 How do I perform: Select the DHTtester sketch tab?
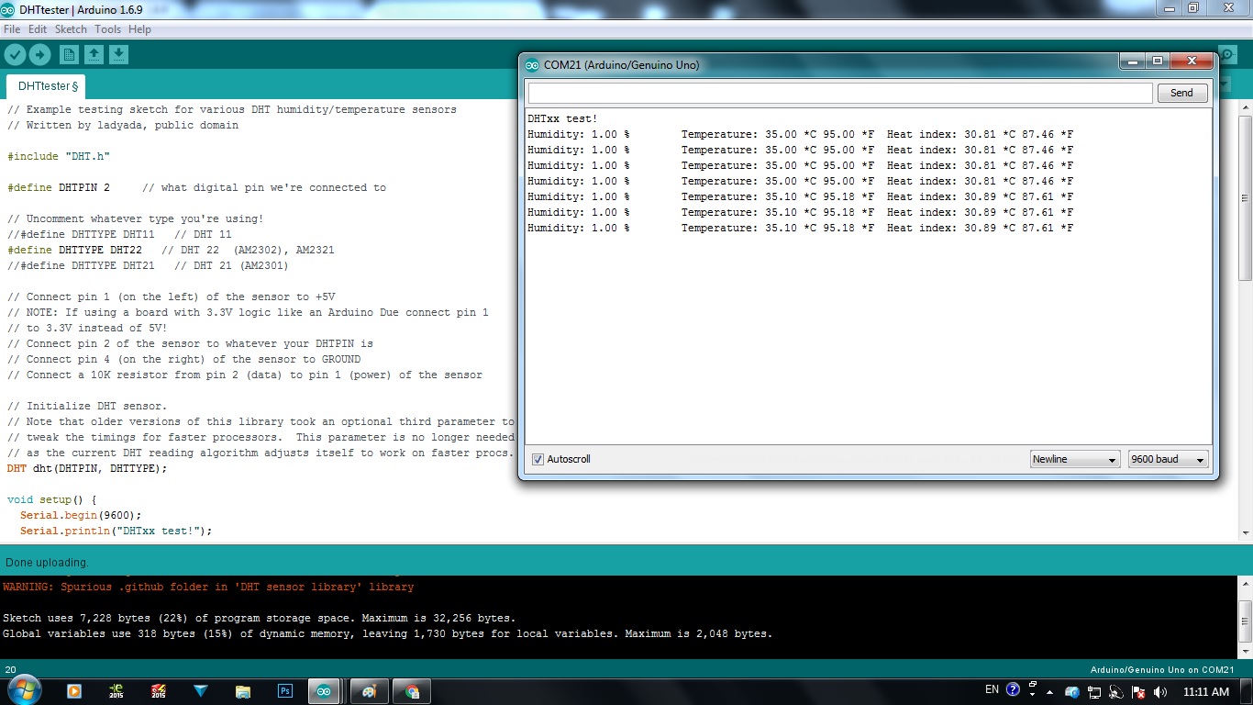click(47, 86)
